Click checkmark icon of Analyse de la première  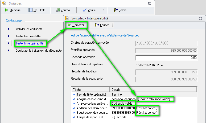(x=74, y=104)
